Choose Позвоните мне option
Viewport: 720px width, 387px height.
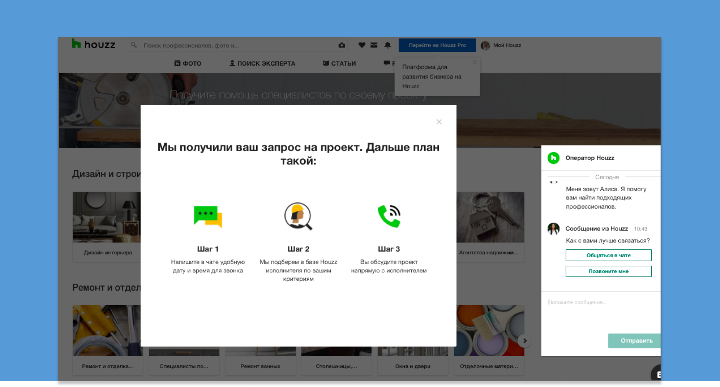point(608,271)
